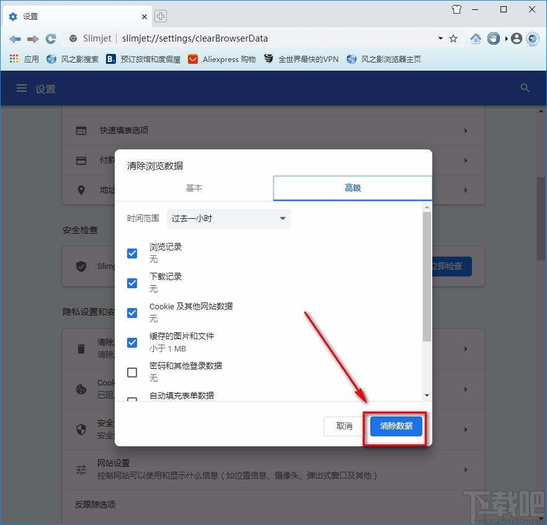Viewport: 547px width, 525px height.
Task: Click inside the browser address bar
Action: (279, 38)
